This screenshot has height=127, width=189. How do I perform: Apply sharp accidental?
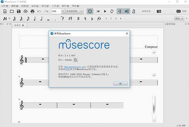(78, 19)
